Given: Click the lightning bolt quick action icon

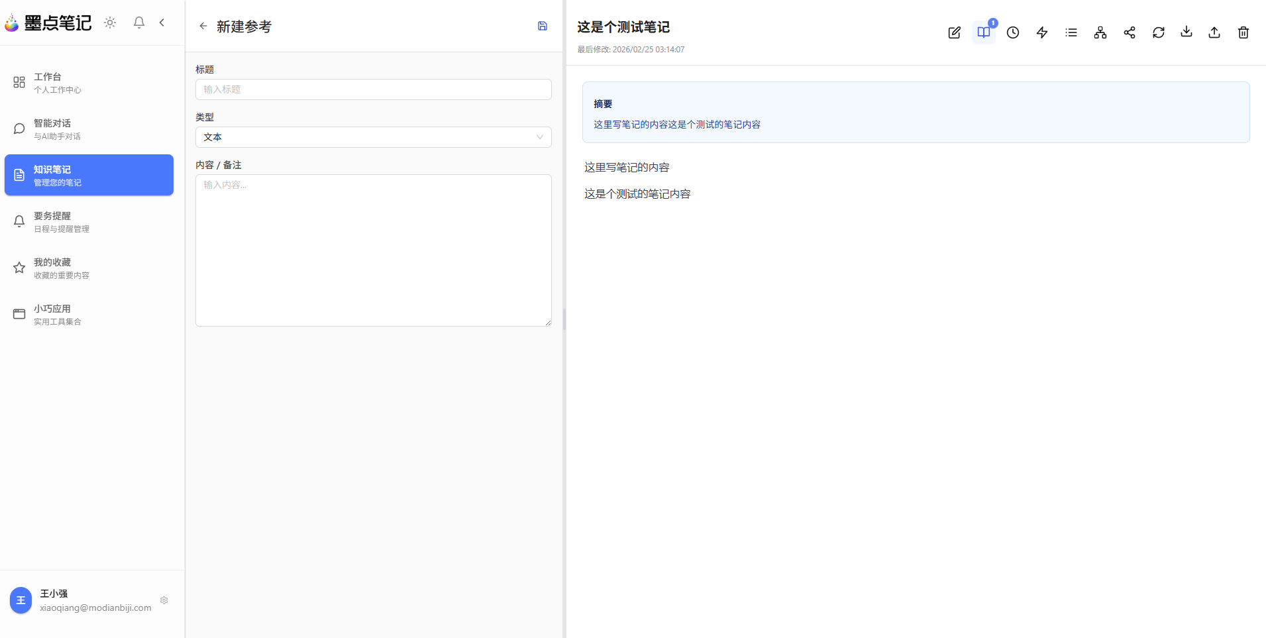Looking at the screenshot, I should 1041,32.
